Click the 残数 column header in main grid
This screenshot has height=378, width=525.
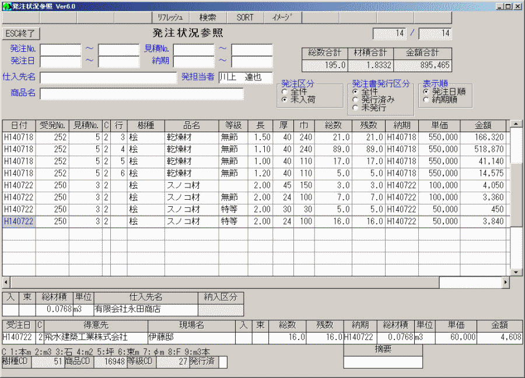[369, 125]
